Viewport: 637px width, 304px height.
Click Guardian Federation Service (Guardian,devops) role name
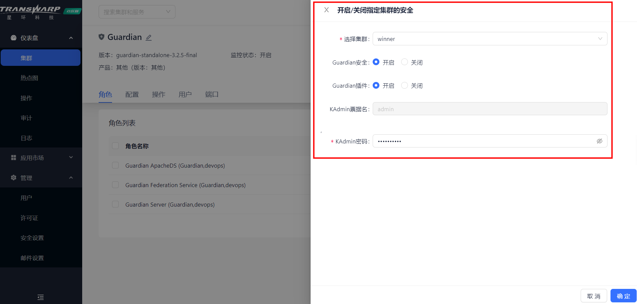pos(185,185)
